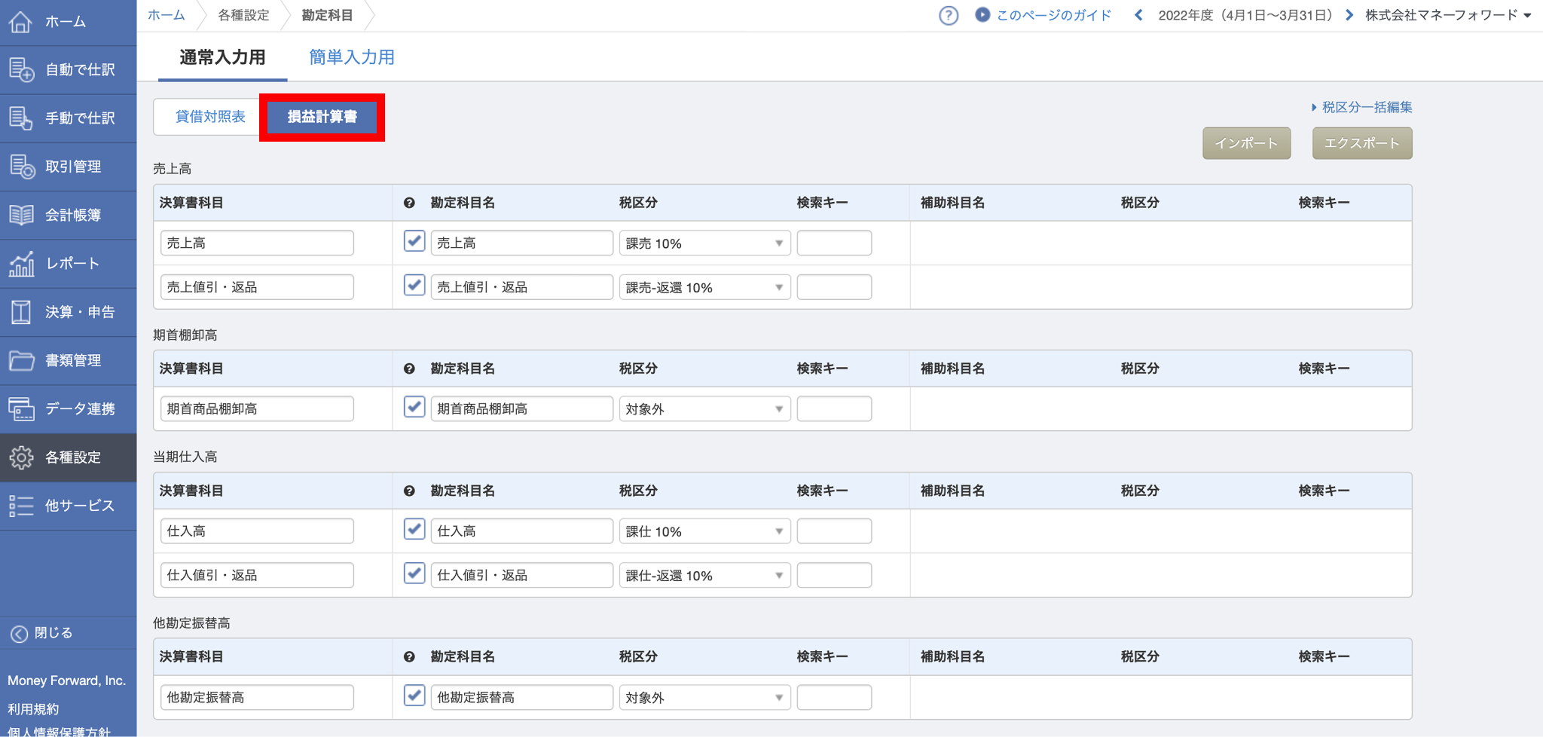This screenshot has width=1543, height=737.
Task: Click the help question mark icon
Action: coord(949,15)
